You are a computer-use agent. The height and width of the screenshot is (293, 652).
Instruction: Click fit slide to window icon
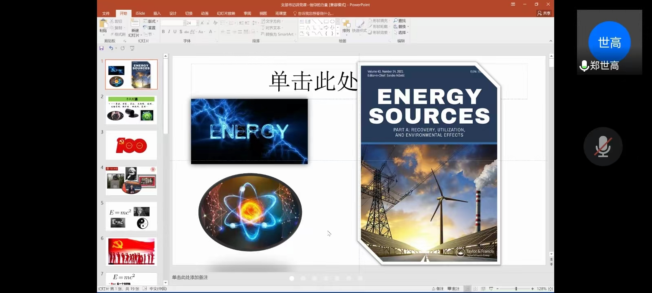551,289
